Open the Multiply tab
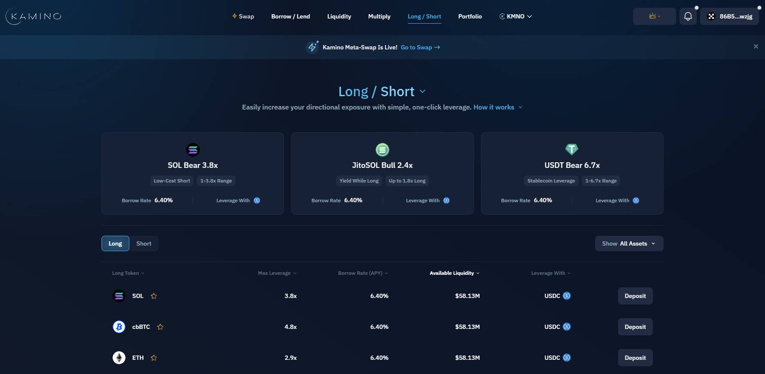 379,16
